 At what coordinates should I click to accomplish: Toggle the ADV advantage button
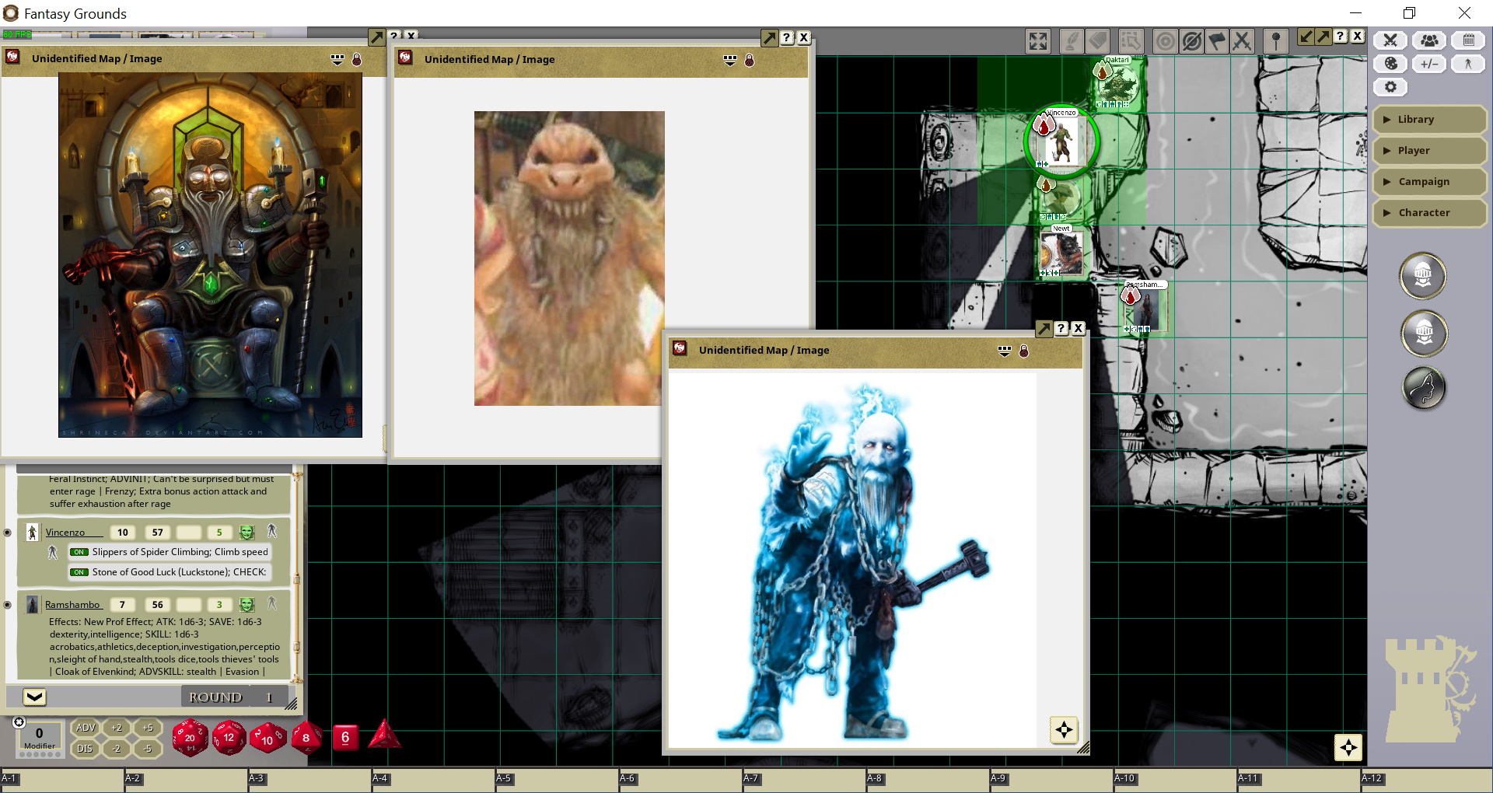86,728
